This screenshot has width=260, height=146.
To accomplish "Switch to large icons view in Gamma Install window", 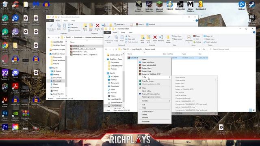I will coord(253,110).
